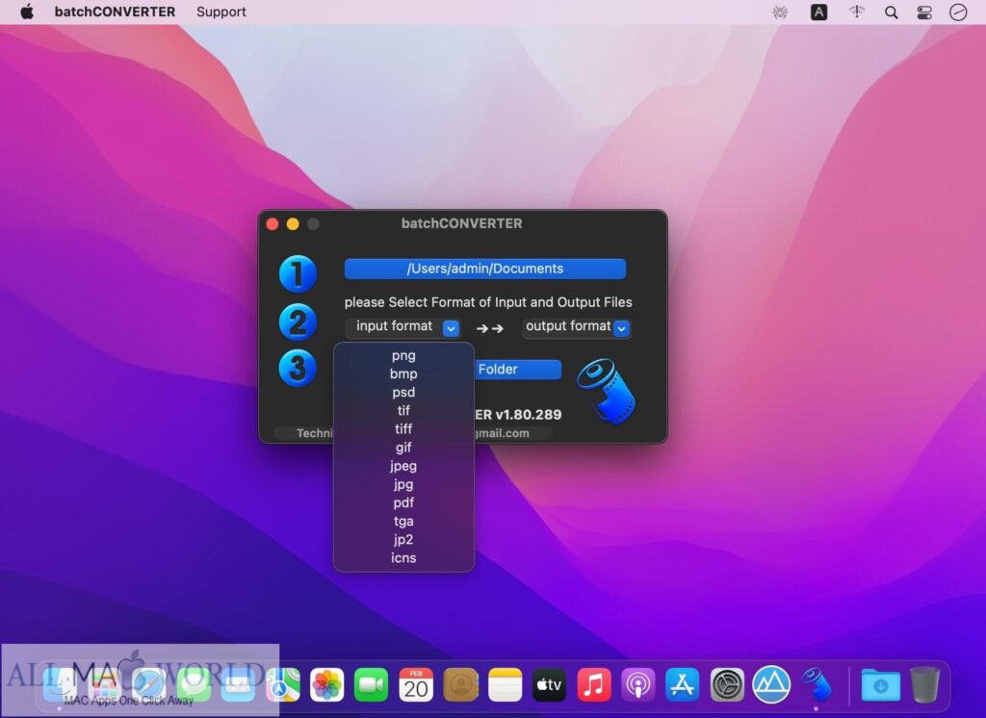The image size is (986, 718).
Task: Click the blue film roll app logo
Action: pyautogui.click(x=607, y=391)
